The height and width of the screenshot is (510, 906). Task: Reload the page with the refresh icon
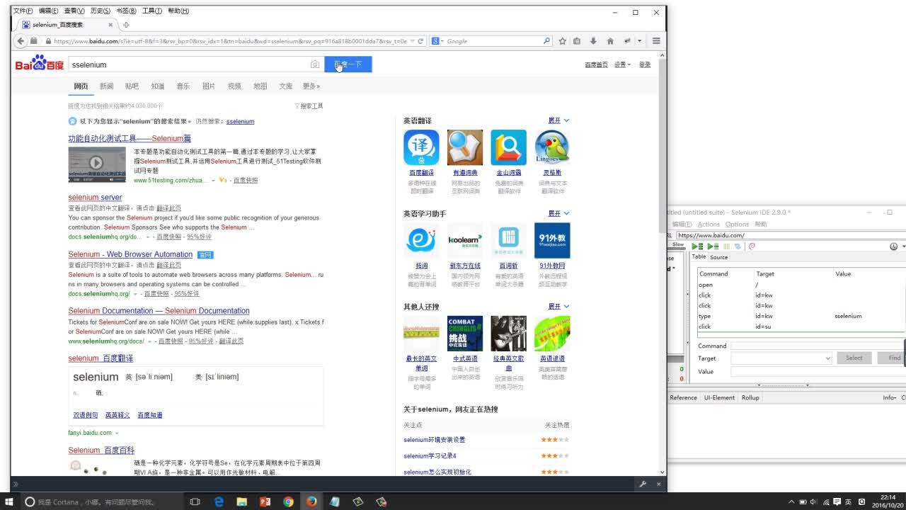click(x=420, y=41)
